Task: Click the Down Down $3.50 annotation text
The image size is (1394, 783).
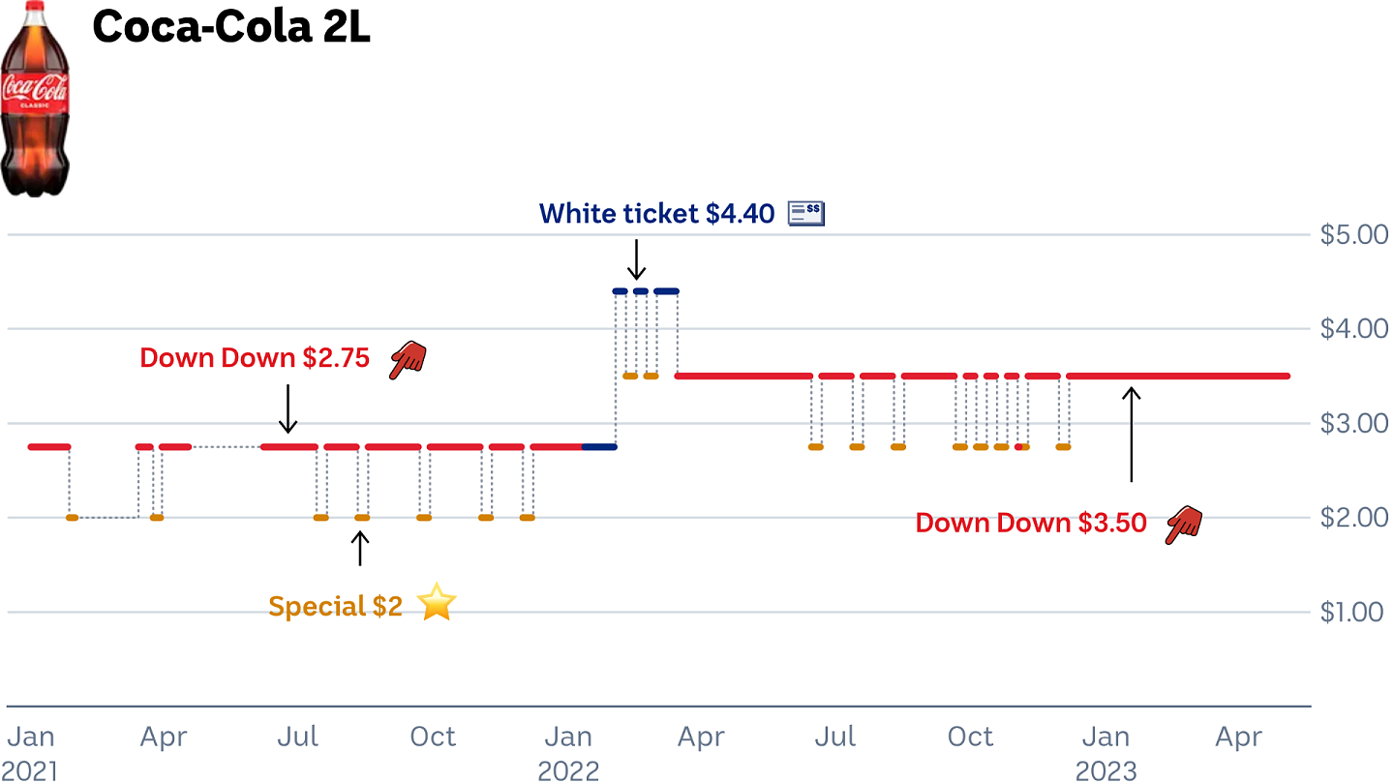Action: [1031, 524]
